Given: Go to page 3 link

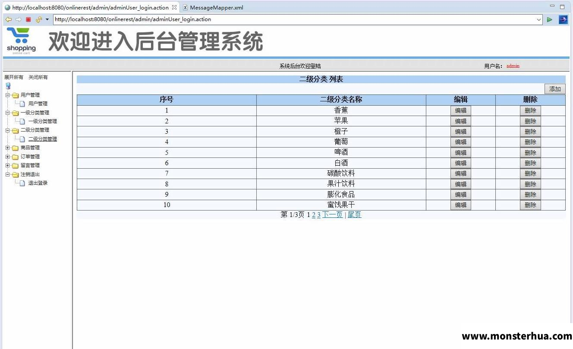Looking at the screenshot, I should point(319,215).
